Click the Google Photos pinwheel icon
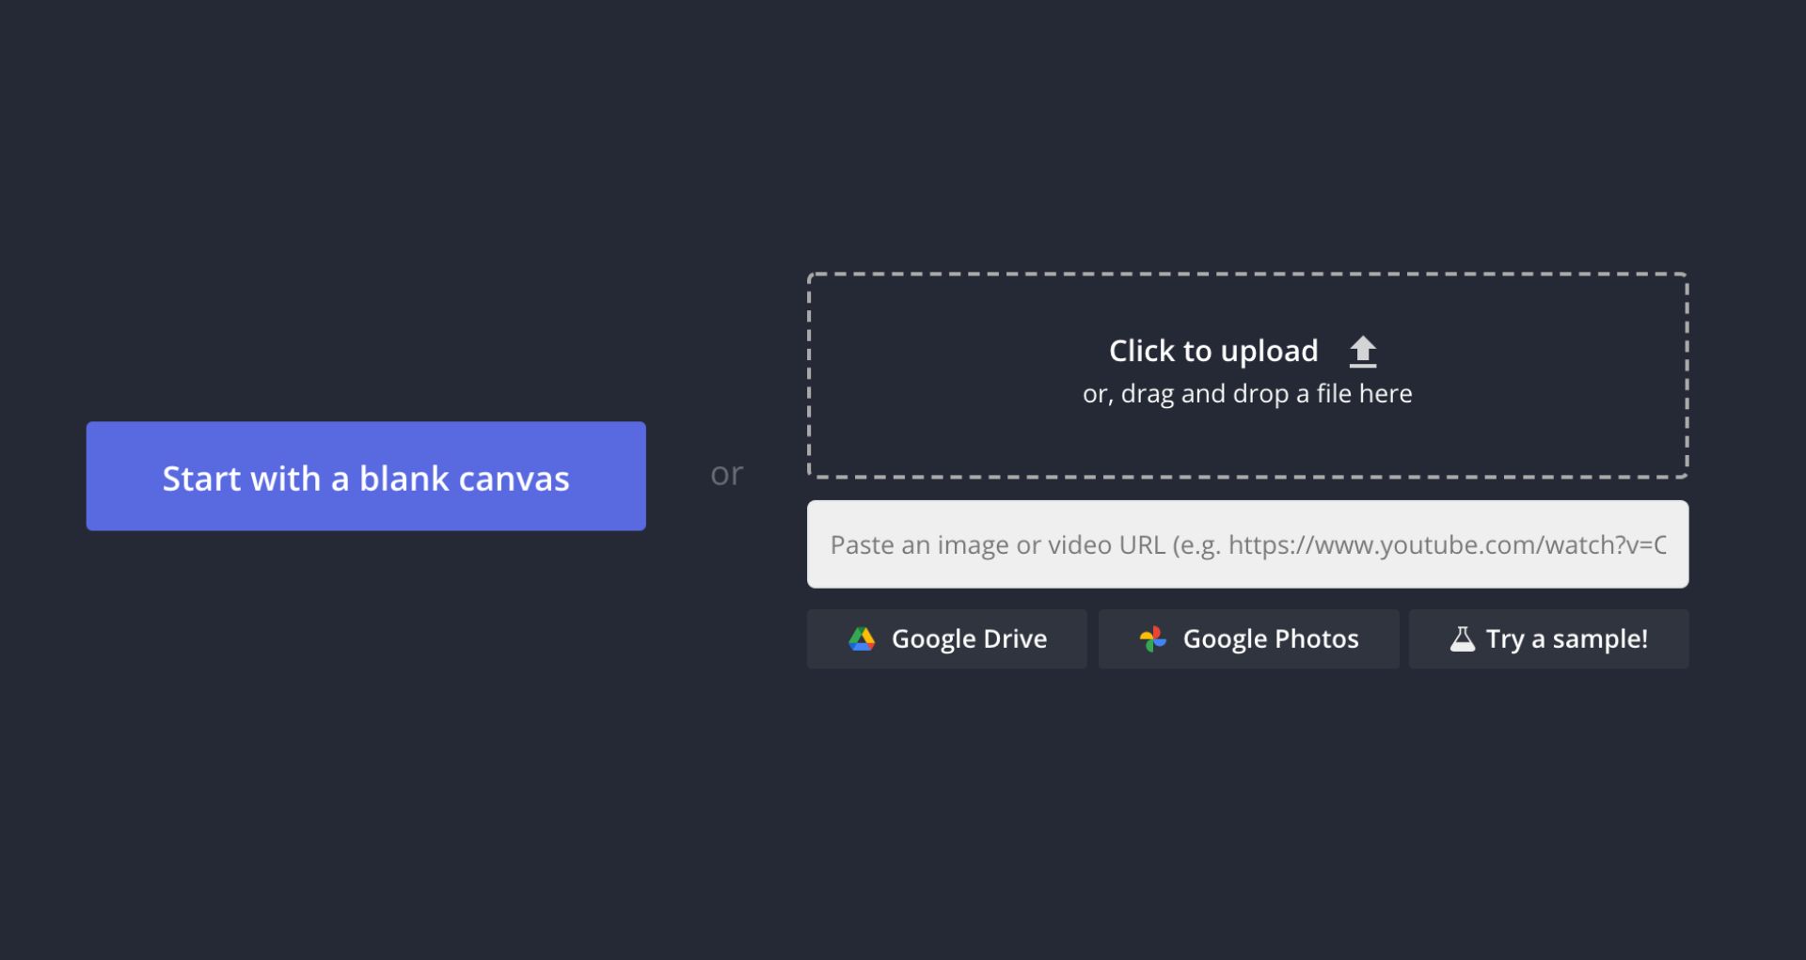This screenshot has height=960, width=1806. click(x=1153, y=639)
